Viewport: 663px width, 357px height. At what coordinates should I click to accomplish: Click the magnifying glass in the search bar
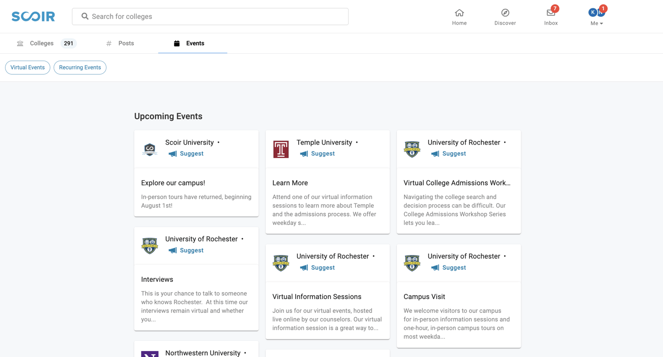(85, 16)
